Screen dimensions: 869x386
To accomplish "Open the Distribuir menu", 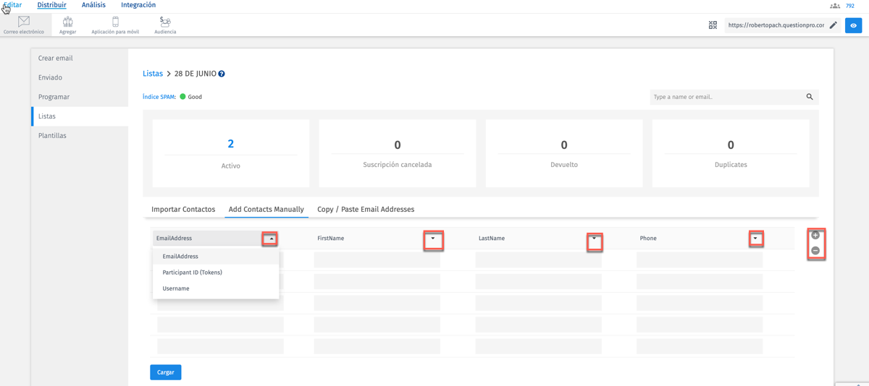I will [x=52, y=5].
